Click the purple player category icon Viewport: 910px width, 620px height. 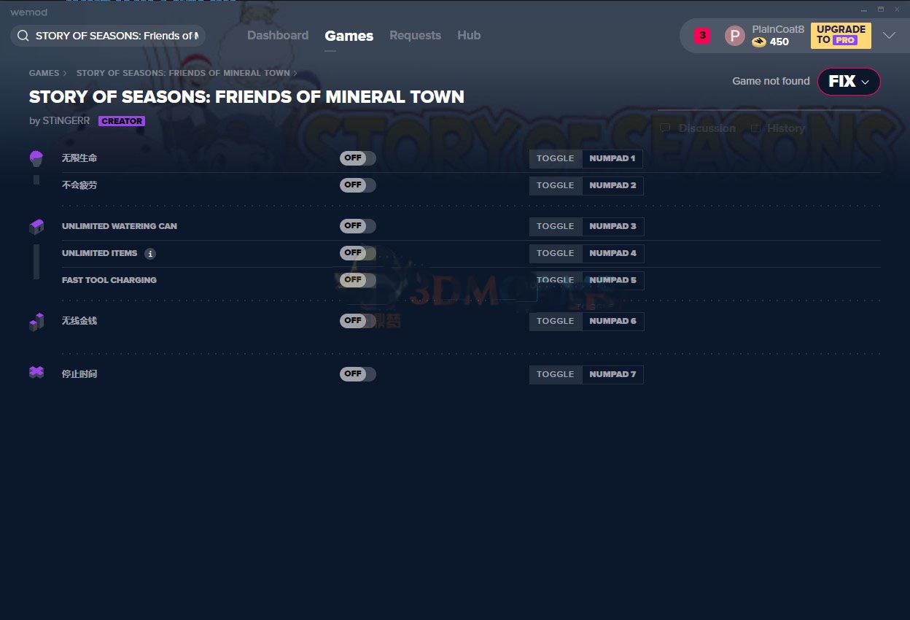pyautogui.click(x=36, y=158)
